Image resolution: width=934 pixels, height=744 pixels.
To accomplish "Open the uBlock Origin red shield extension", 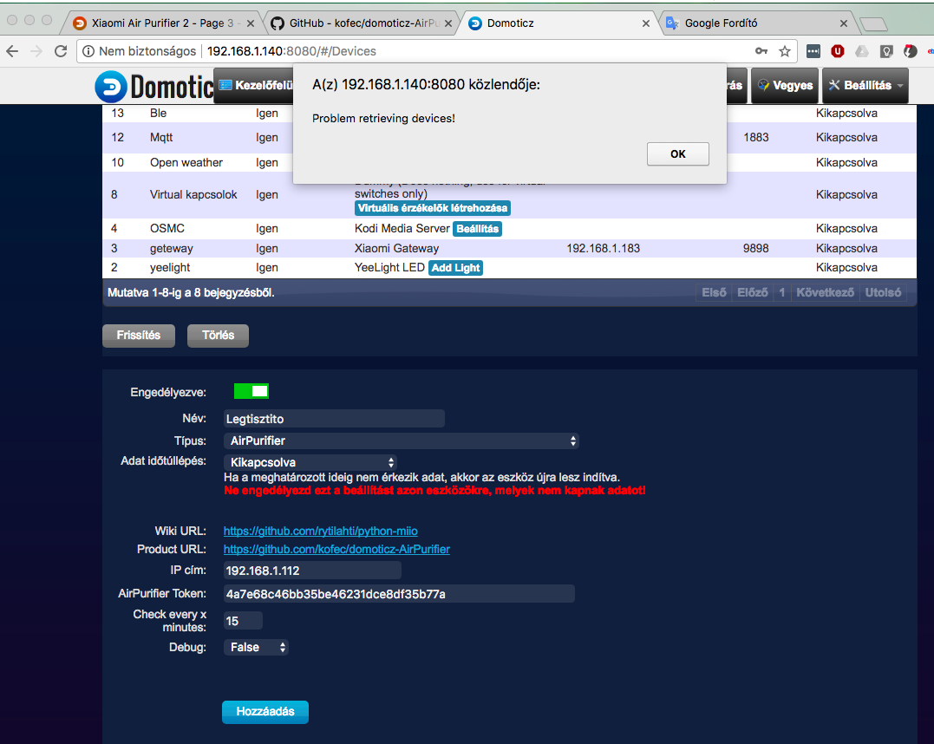I will (838, 51).
